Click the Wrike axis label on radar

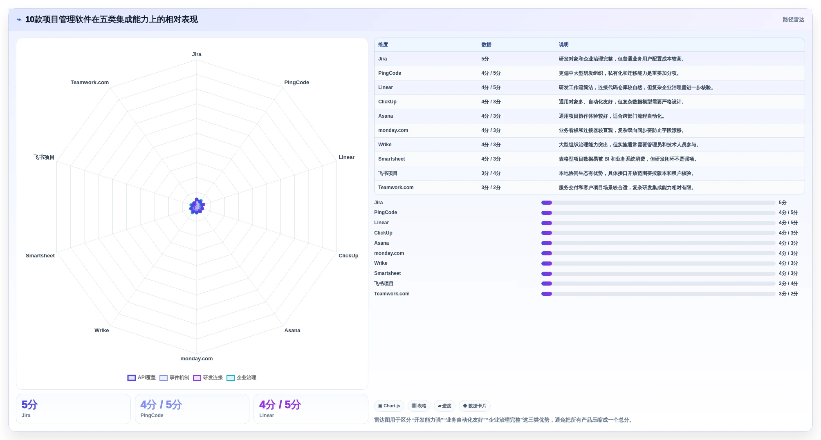102,331
